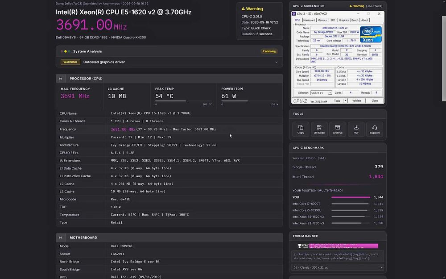This screenshot has height=279, width=446.
Task: Click the CPUID / Ext. value '6.E.4 | 6.3E'
Action: pos(122,153)
